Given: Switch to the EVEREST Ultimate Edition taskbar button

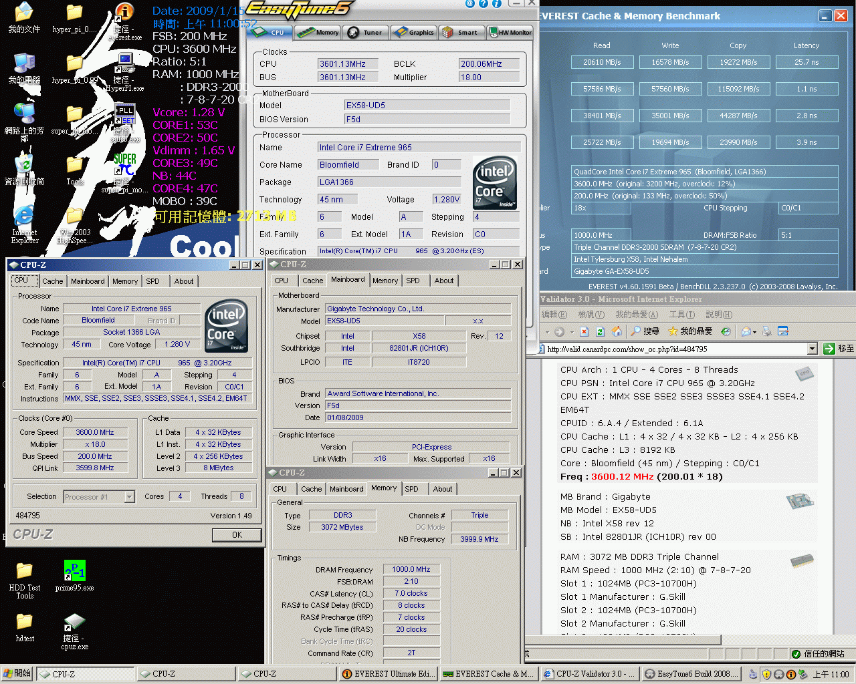Looking at the screenshot, I should 388,674.
